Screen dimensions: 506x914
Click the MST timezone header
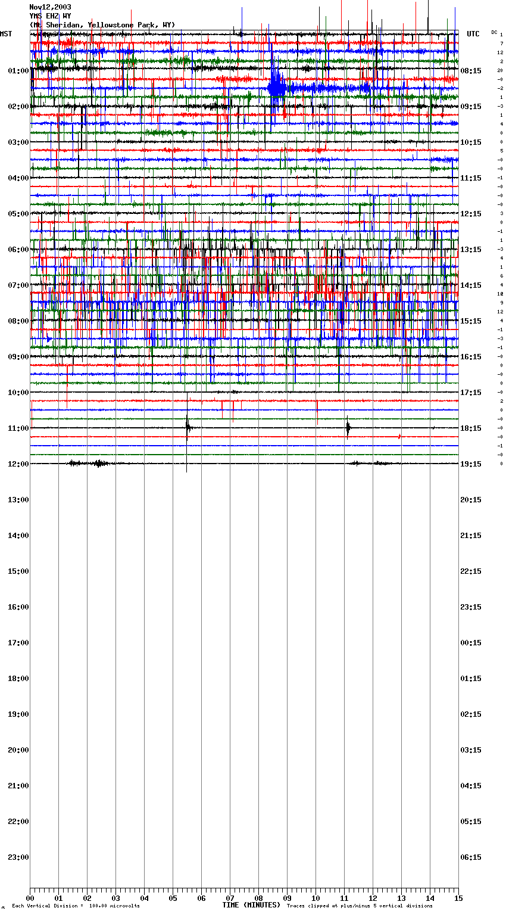[x=6, y=34]
